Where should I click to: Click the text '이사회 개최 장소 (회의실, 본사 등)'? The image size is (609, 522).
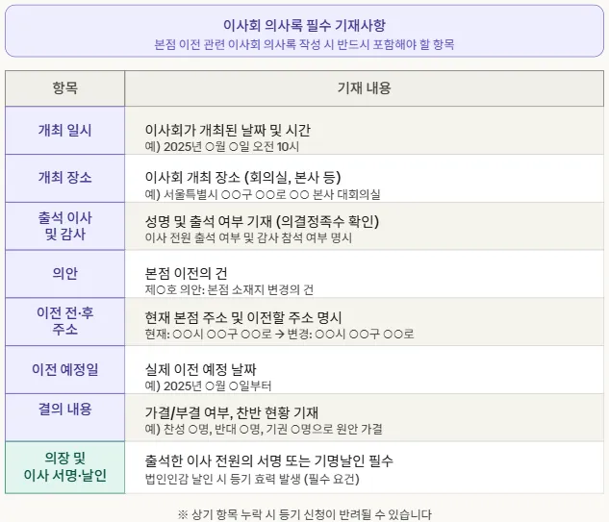point(242,177)
